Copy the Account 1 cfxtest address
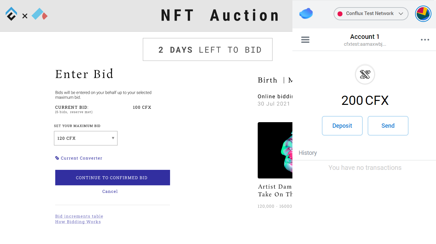Image resolution: width=436 pixels, height=244 pixels. (x=365, y=44)
